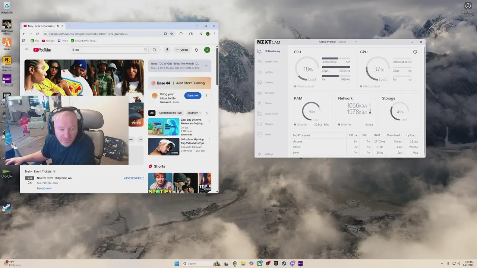Image resolution: width=477 pixels, height=268 pixels.
Task: Open options for Old school Hip-Hop mix
Action: [210, 140]
